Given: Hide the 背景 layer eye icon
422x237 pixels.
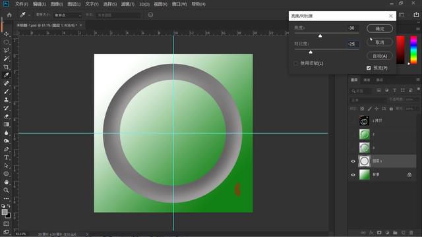Looking at the screenshot, I should pyautogui.click(x=353, y=175).
